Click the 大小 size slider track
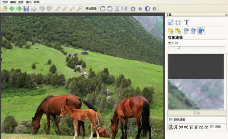 [197, 48]
